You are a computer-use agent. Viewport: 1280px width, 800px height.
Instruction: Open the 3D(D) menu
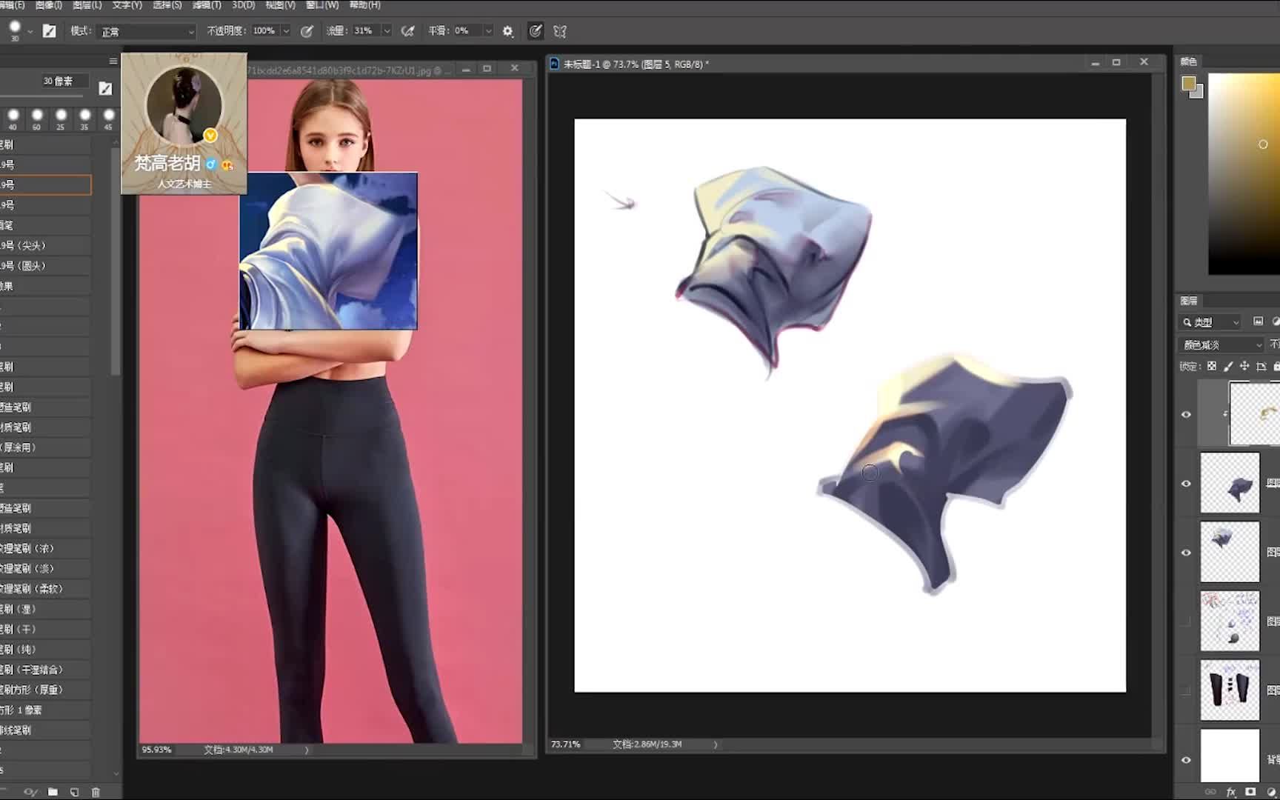pos(244,5)
